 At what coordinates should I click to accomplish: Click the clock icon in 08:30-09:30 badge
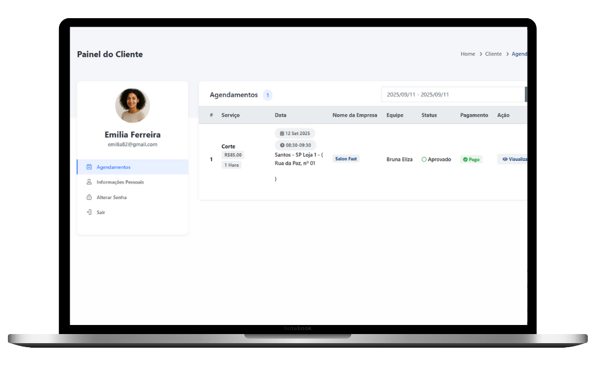click(x=282, y=145)
